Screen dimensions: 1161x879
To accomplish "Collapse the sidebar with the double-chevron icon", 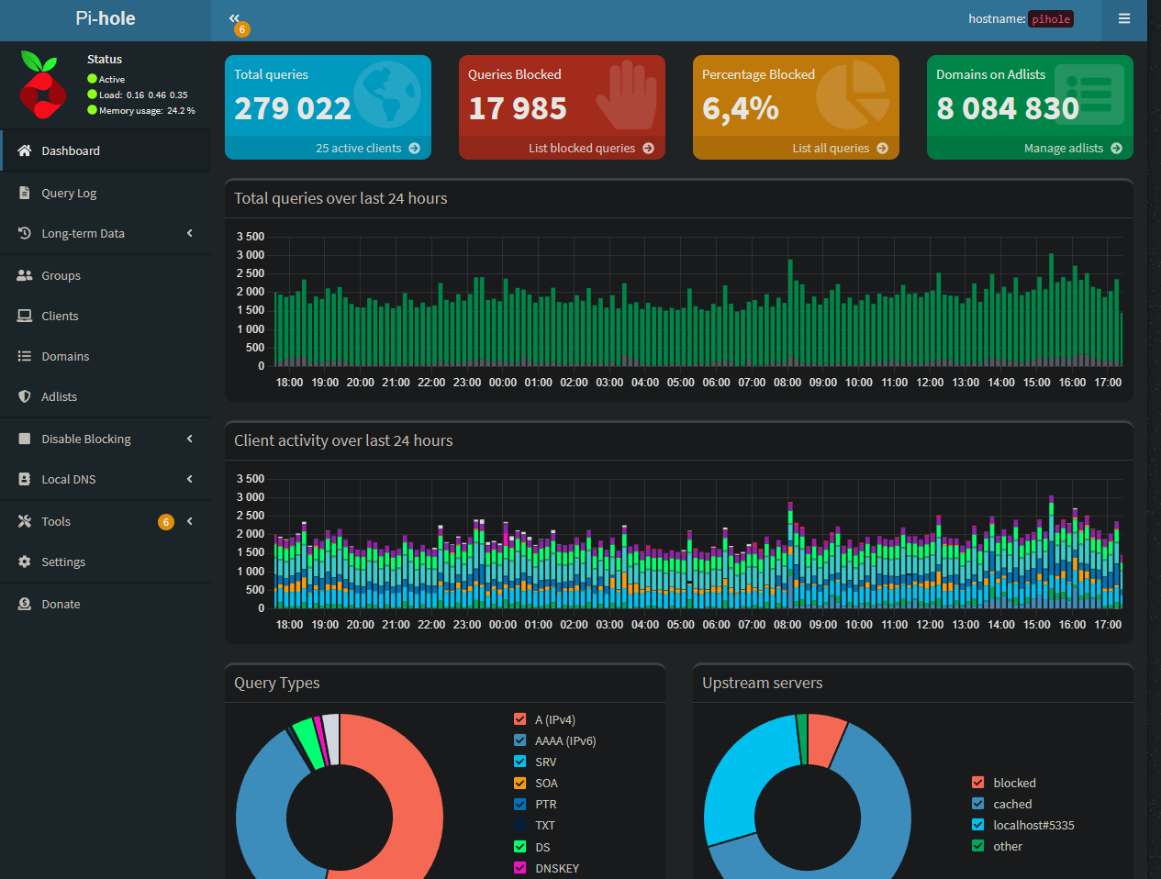I will (x=234, y=17).
